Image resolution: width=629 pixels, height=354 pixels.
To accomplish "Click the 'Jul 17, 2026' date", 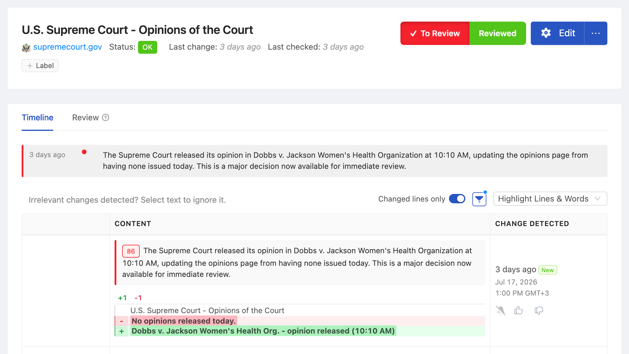I will click(516, 282).
